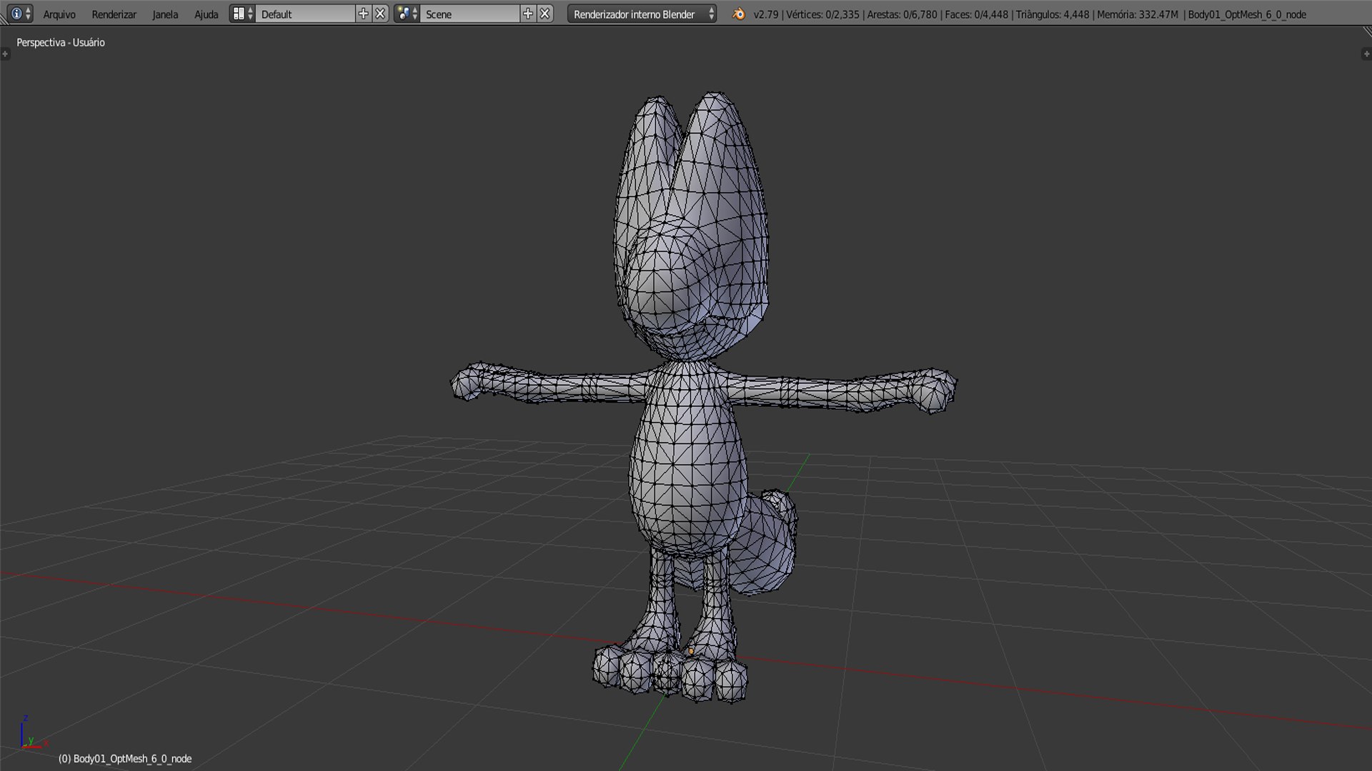The height and width of the screenshot is (771, 1372).
Task: Open the screen layout browse icon
Action: [242, 14]
